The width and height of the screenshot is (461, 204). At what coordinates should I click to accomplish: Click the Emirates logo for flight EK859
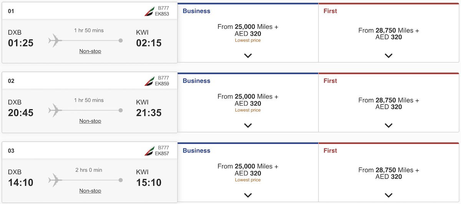149,81
